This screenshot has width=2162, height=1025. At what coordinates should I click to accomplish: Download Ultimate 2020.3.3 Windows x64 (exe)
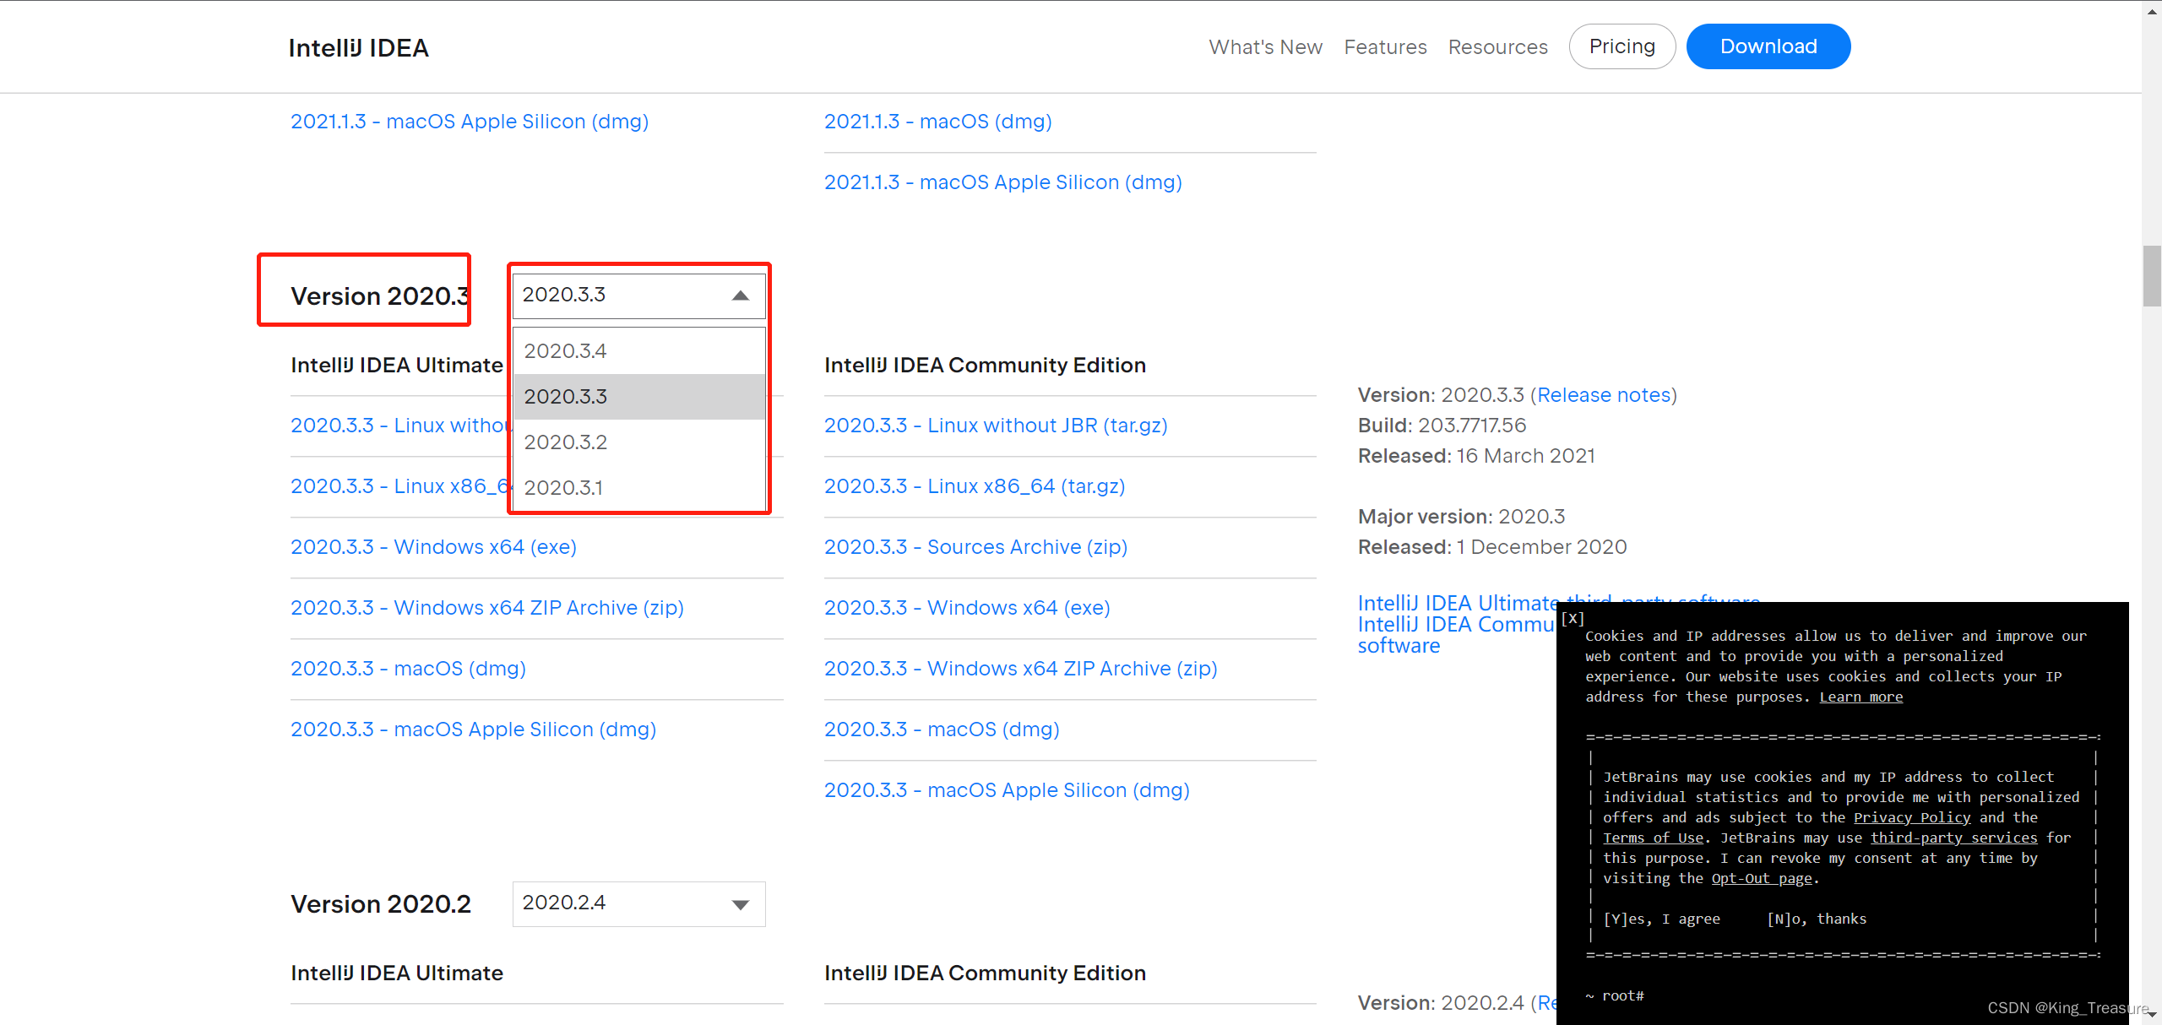click(x=433, y=547)
